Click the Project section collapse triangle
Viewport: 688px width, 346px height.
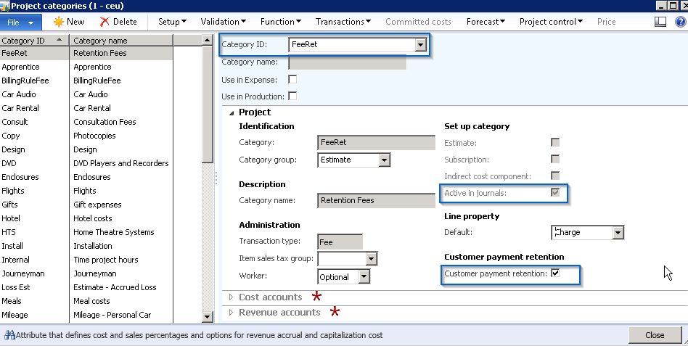coord(232,112)
